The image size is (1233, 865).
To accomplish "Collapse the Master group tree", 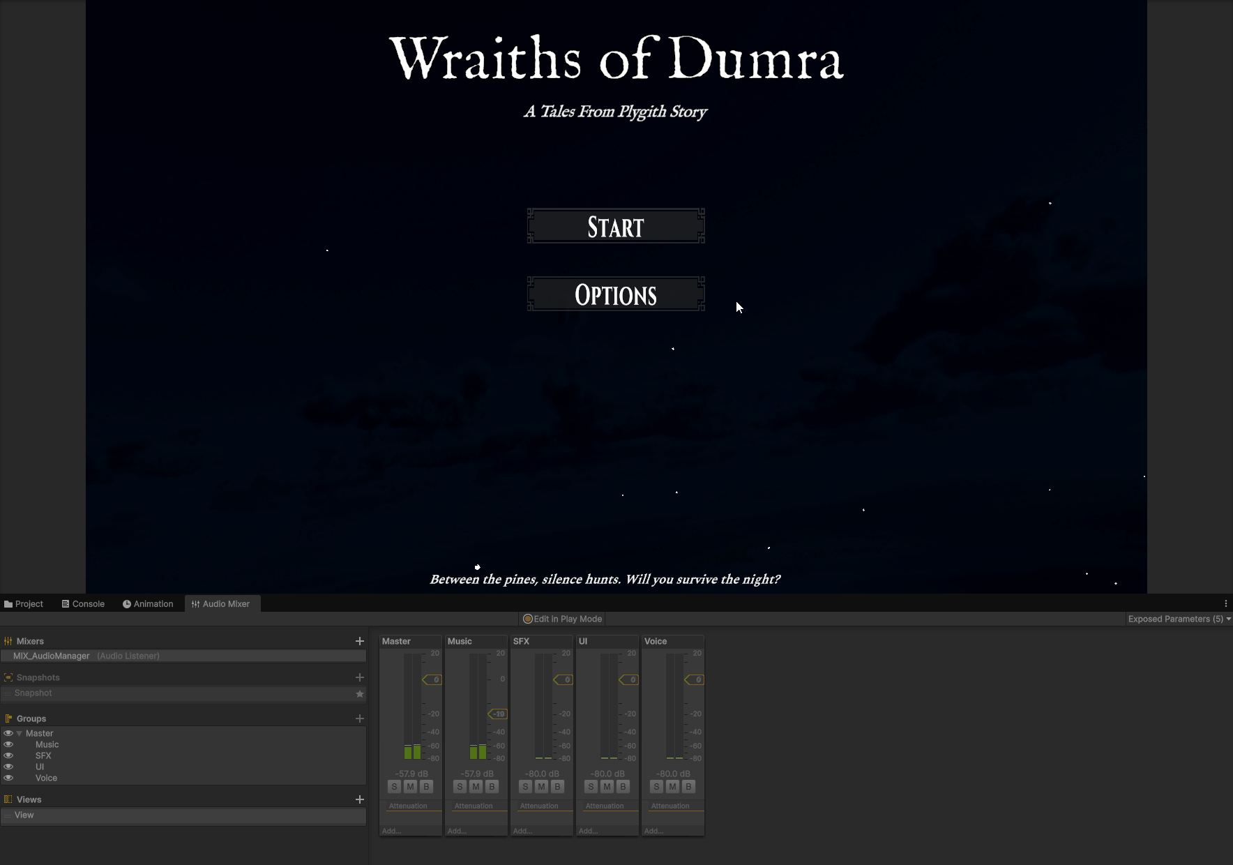I will click(x=20, y=733).
